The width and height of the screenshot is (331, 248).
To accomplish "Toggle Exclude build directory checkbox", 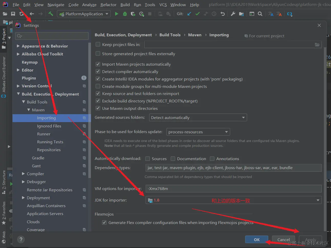I will pyautogui.click(x=98, y=101).
